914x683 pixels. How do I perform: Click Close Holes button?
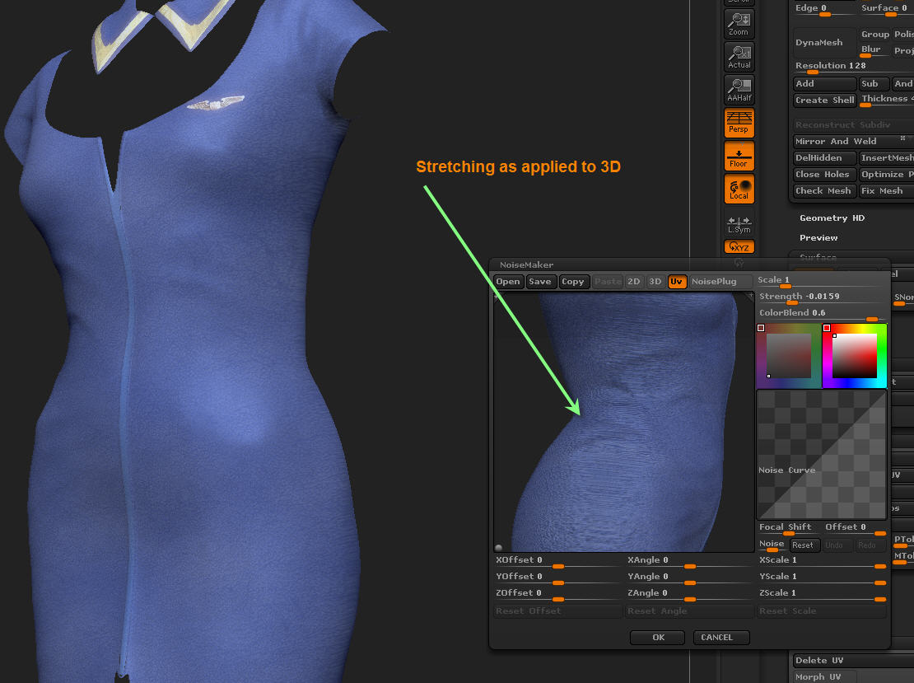(x=825, y=175)
